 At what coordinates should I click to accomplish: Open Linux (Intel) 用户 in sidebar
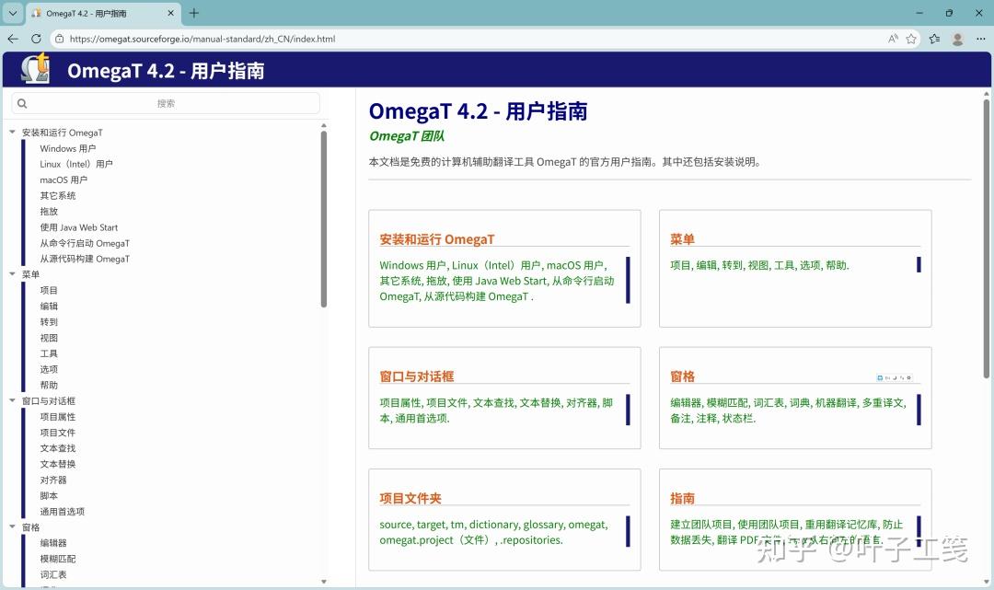(x=76, y=164)
